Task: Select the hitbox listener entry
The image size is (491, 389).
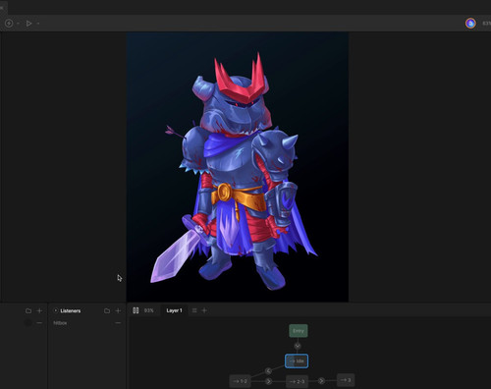Action: pos(60,323)
